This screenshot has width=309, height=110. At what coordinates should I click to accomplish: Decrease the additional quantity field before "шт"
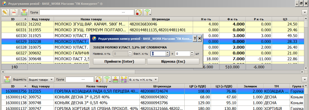pyautogui.click(x=192, y=55)
